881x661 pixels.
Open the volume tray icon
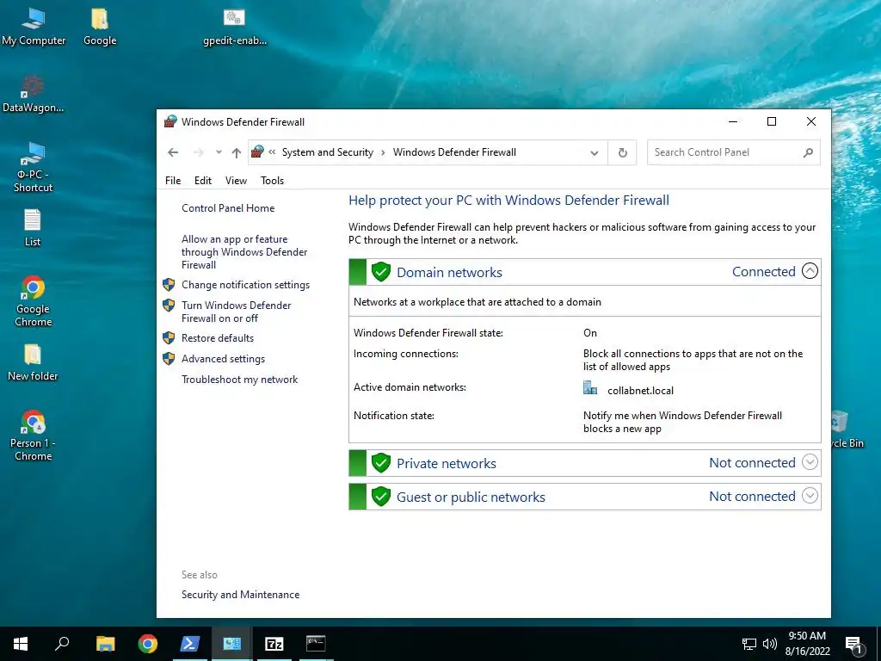point(770,644)
